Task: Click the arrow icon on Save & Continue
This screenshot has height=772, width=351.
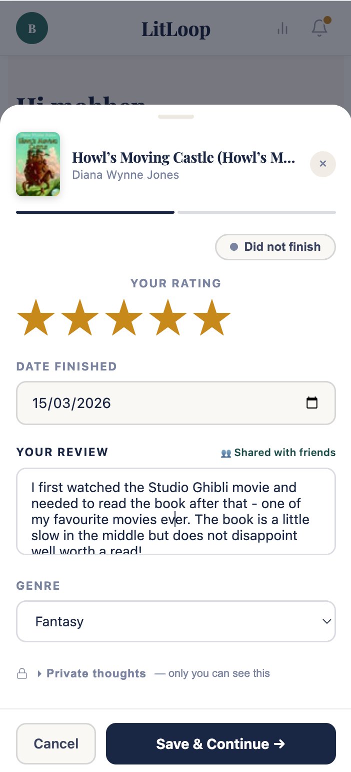Action: [x=280, y=743]
